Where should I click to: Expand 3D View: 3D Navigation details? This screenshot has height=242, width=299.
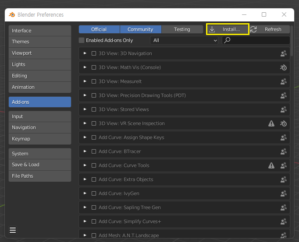[85, 53]
